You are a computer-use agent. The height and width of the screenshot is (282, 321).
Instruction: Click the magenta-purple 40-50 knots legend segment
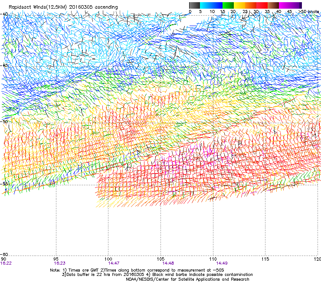point(290,5)
